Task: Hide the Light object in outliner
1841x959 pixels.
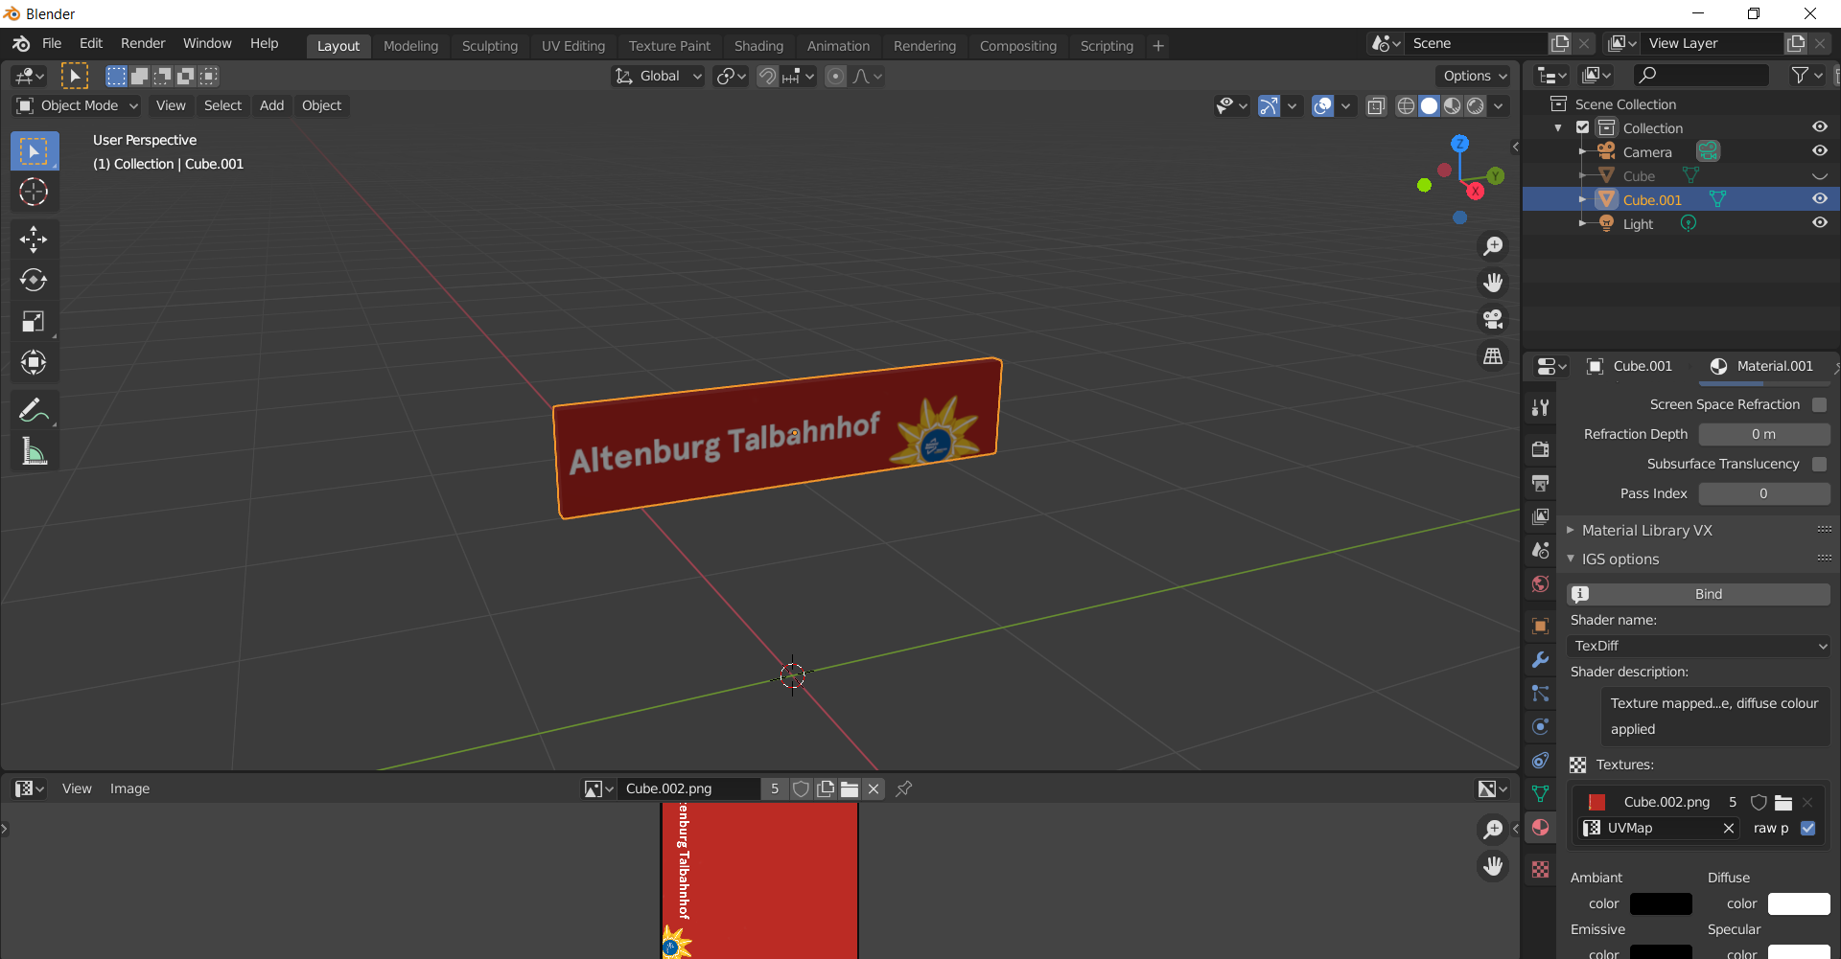Action: [x=1819, y=223]
